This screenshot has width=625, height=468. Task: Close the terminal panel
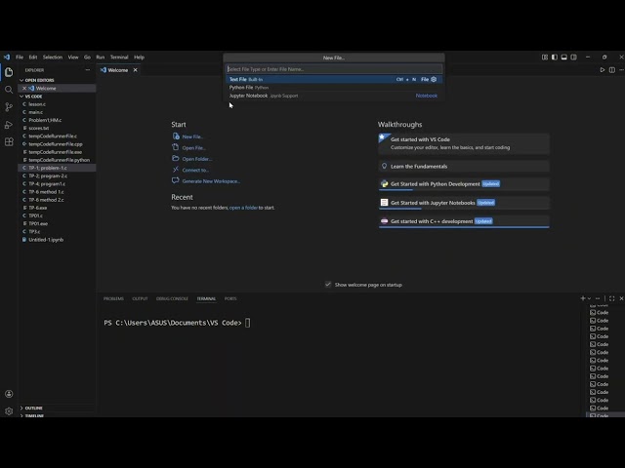click(621, 298)
